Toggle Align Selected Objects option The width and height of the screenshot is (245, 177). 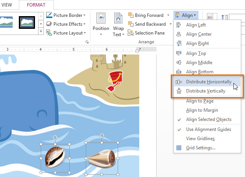click(207, 119)
